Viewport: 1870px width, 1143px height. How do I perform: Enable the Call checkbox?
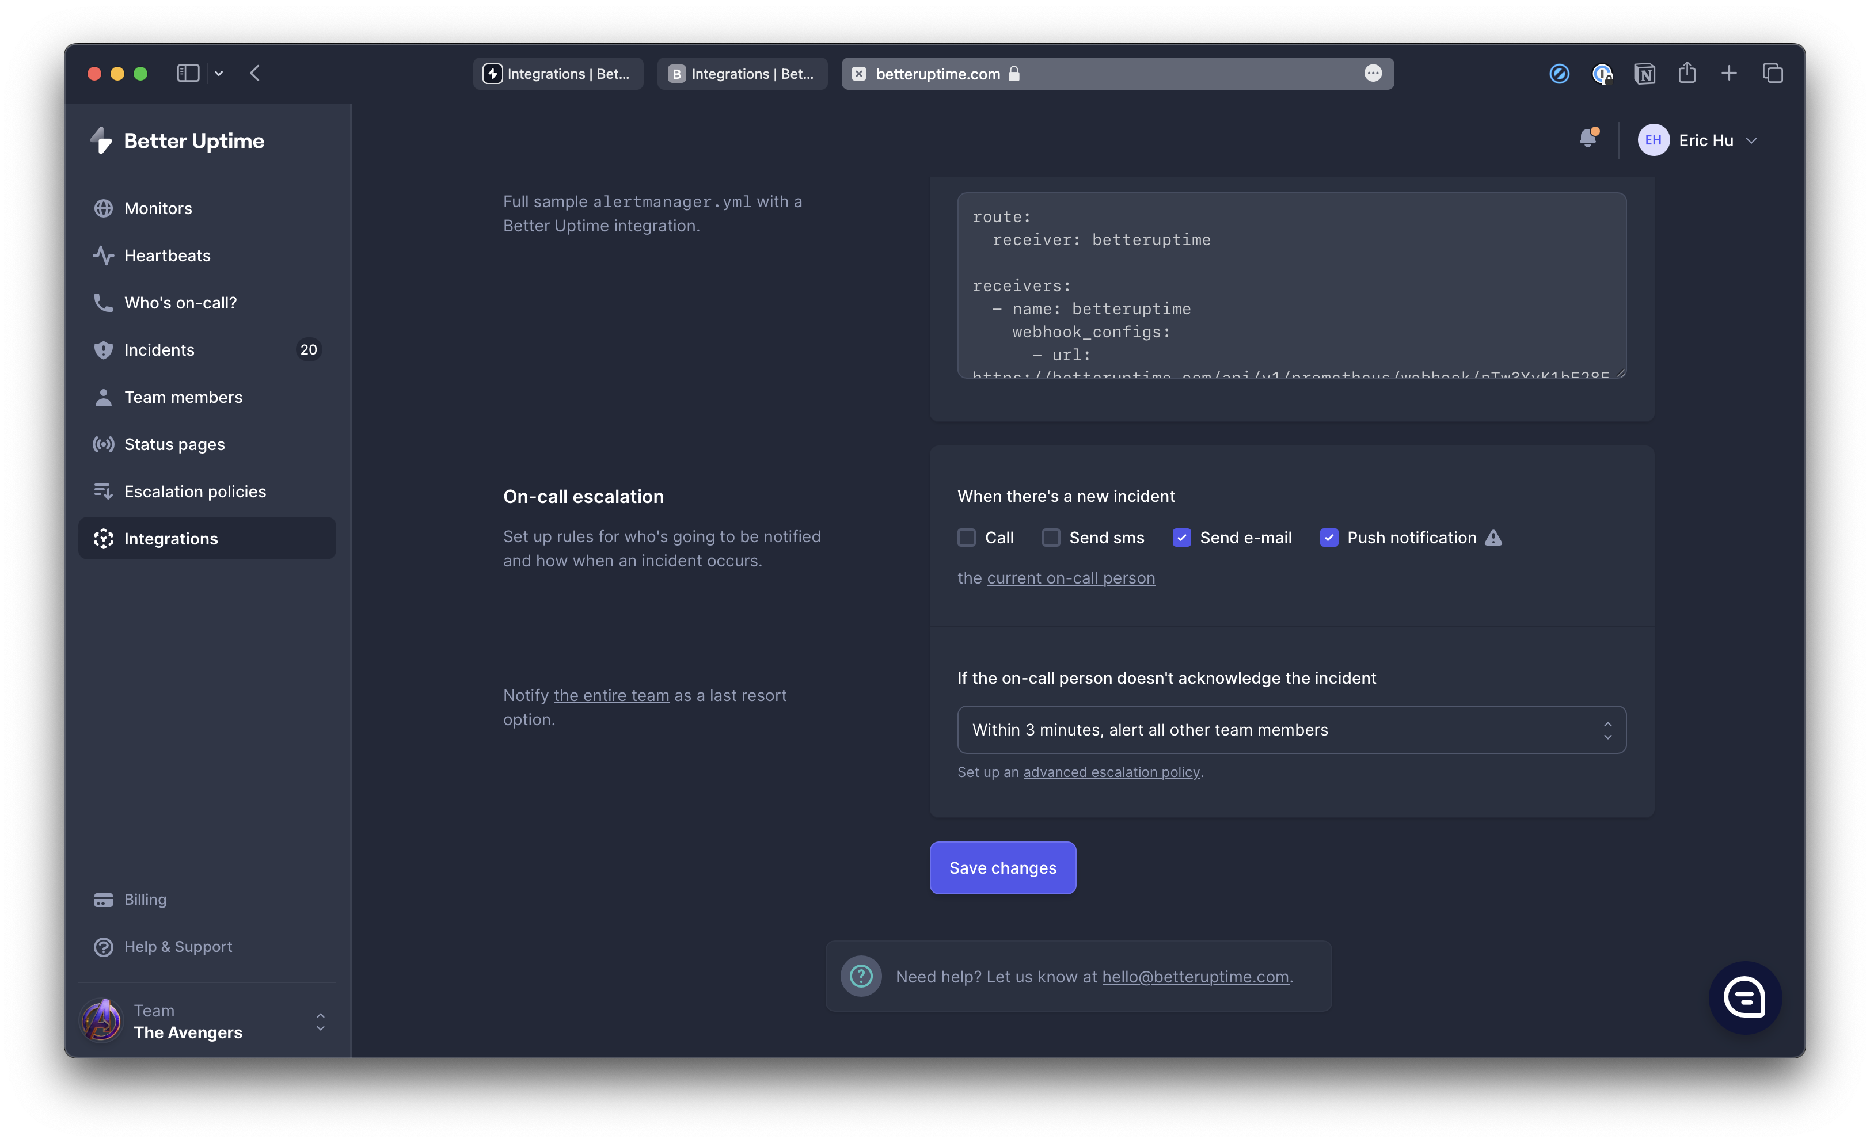click(966, 538)
